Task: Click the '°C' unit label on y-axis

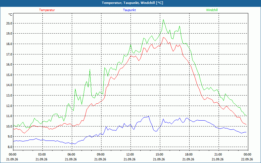Action: [x=10, y=15]
